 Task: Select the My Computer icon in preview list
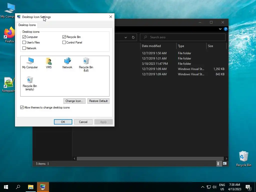[30, 63]
